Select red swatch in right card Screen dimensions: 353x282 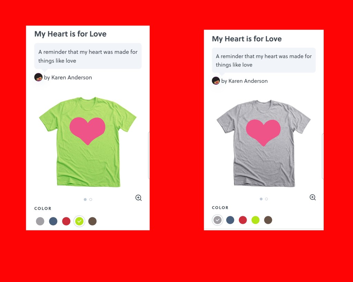[x=243, y=220]
